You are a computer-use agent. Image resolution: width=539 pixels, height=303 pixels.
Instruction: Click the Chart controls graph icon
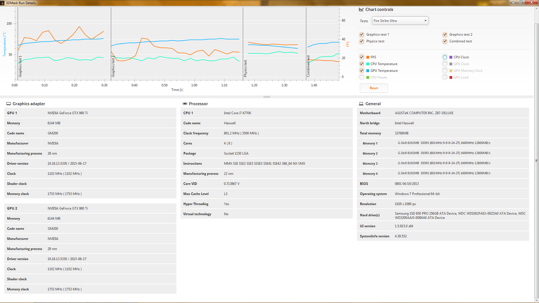click(361, 10)
